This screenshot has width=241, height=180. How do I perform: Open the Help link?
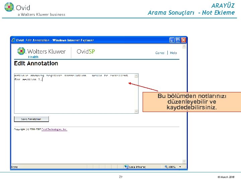point(173,53)
